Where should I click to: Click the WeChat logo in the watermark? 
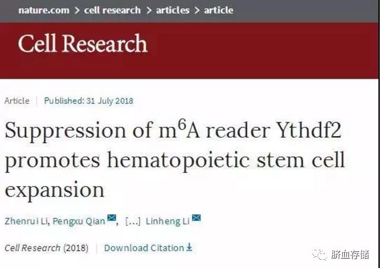point(320,255)
